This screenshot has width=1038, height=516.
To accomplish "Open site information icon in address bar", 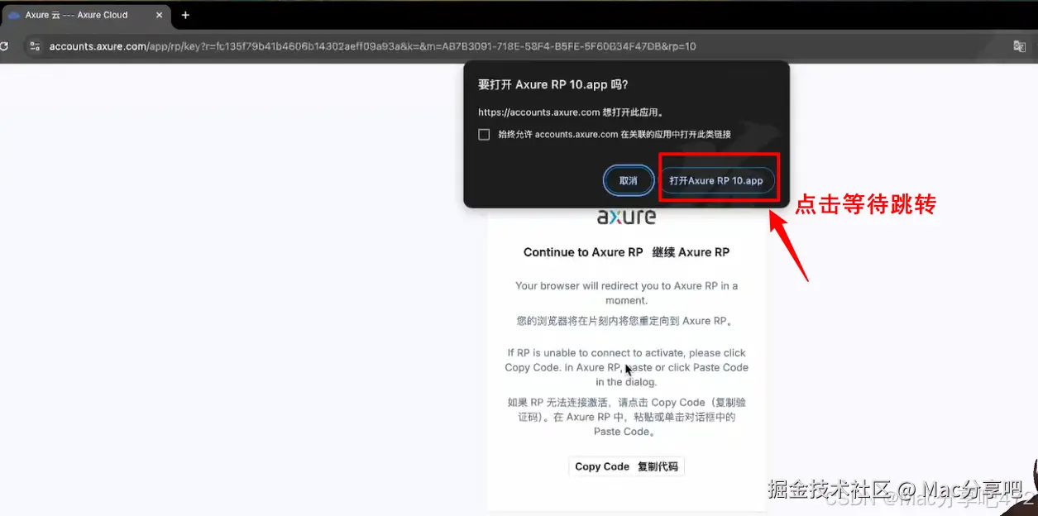I will [x=35, y=46].
